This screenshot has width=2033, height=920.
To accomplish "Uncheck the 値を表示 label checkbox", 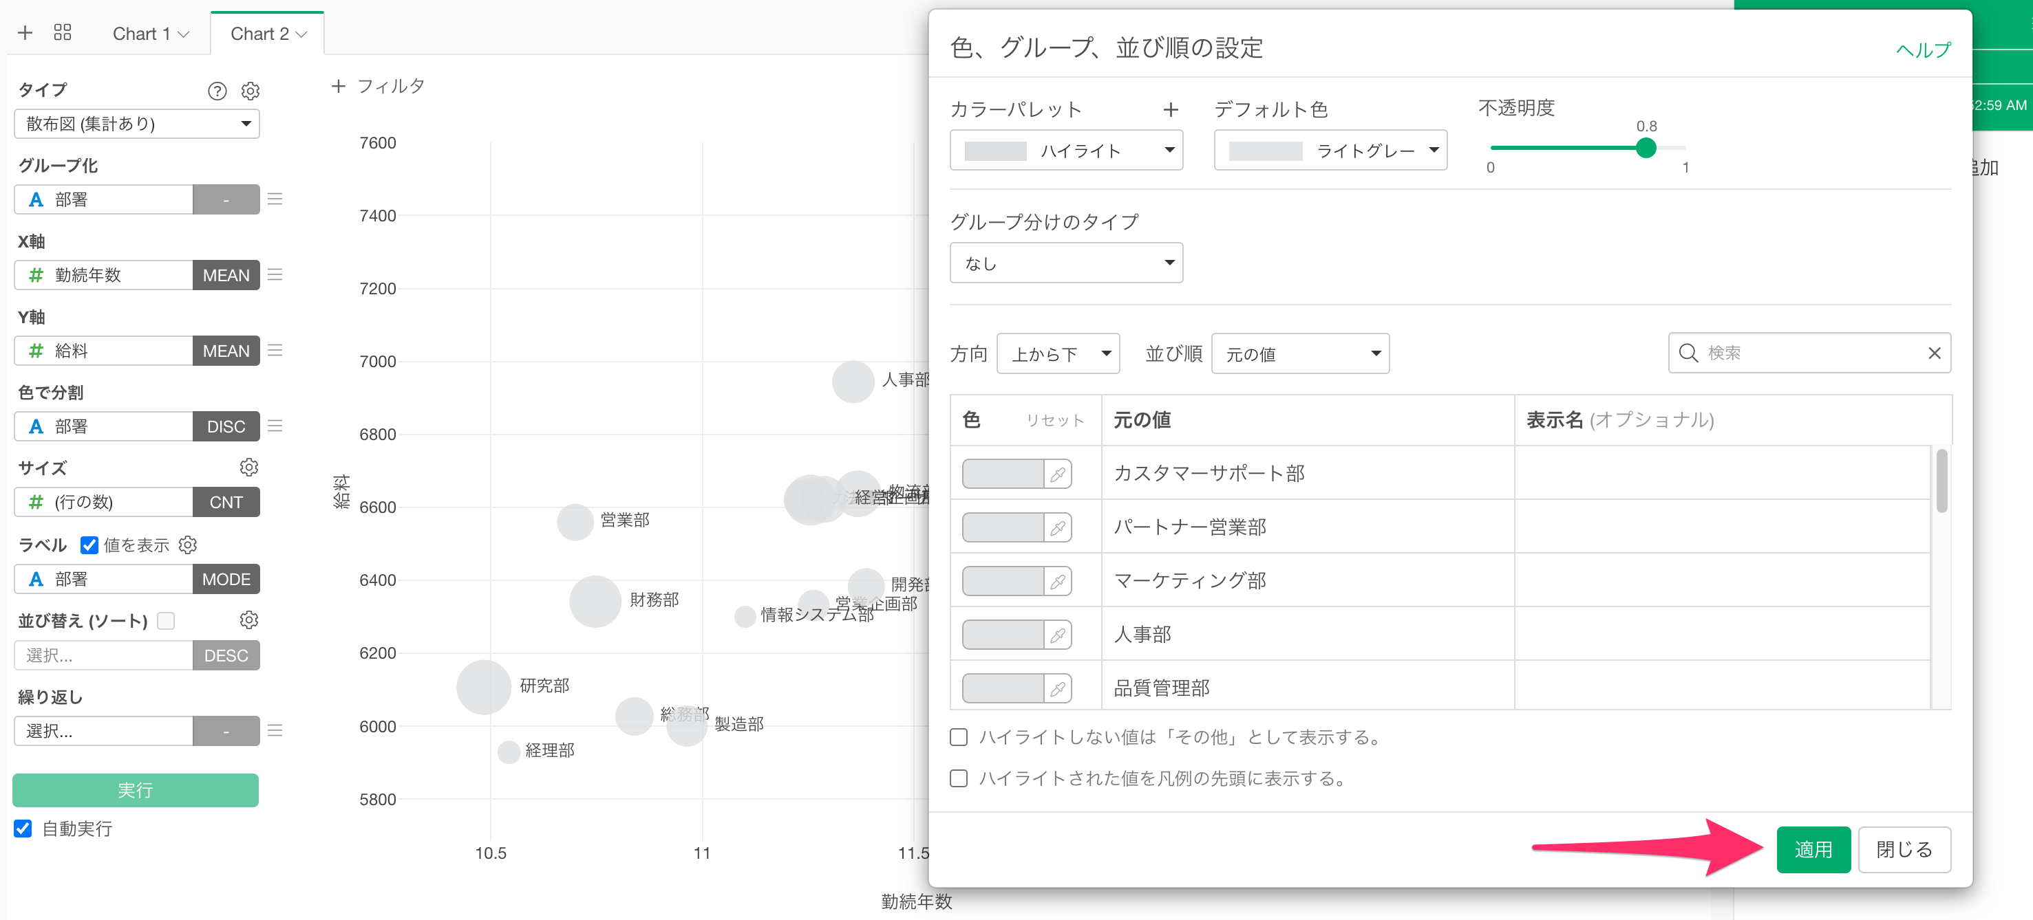I will (x=89, y=545).
